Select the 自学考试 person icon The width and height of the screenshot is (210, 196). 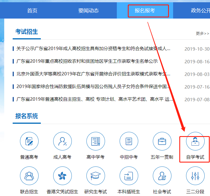(x=195, y=141)
